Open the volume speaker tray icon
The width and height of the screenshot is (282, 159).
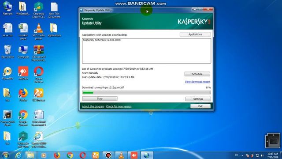(262, 155)
